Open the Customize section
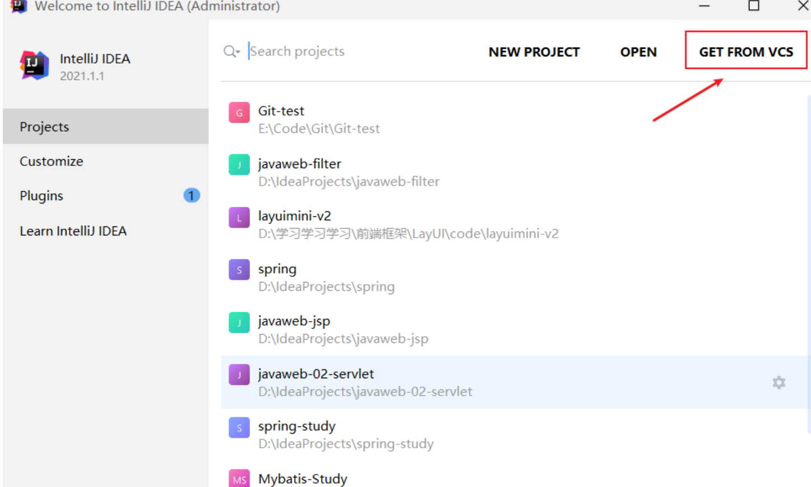The image size is (811, 487). click(x=106, y=161)
